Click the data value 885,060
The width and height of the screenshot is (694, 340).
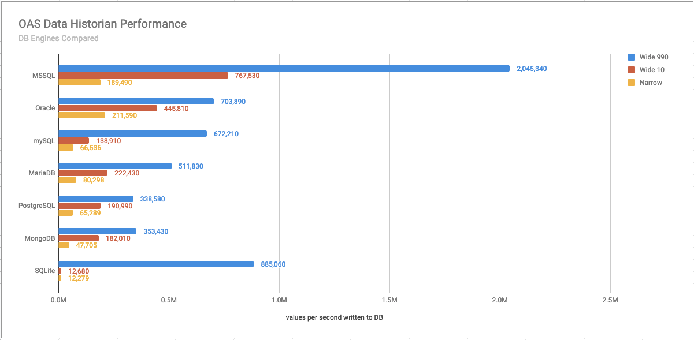(273, 264)
